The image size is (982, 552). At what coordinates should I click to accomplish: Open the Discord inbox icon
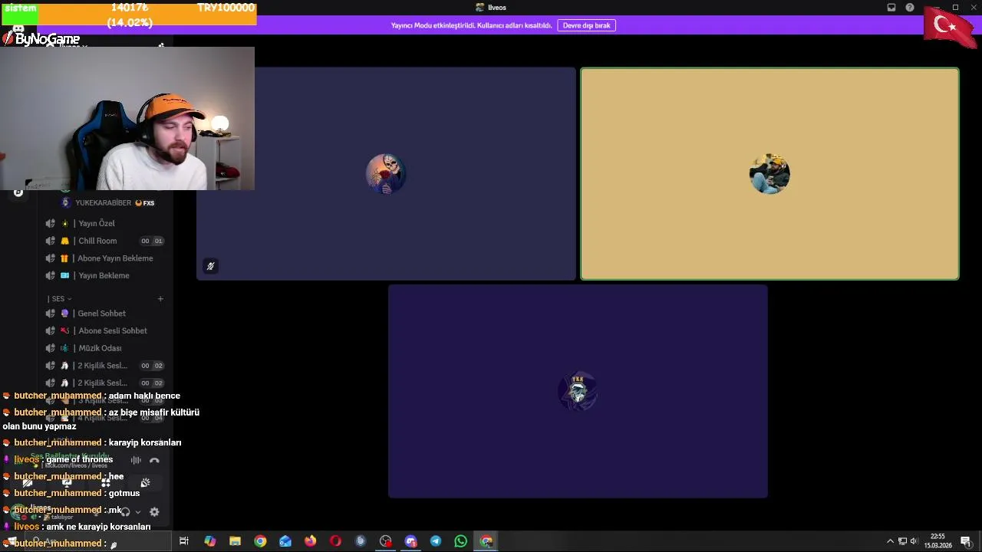click(891, 8)
